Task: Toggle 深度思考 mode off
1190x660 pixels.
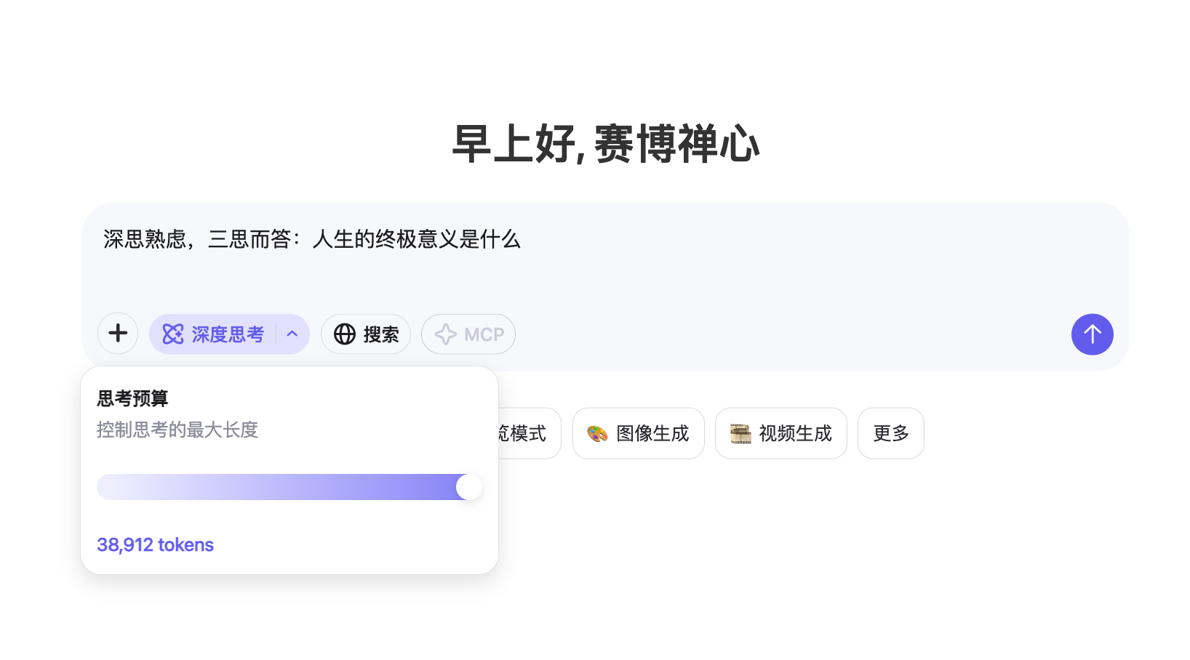Action: pyautogui.click(x=213, y=334)
